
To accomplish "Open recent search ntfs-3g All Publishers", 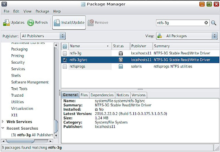I will 32,135.
